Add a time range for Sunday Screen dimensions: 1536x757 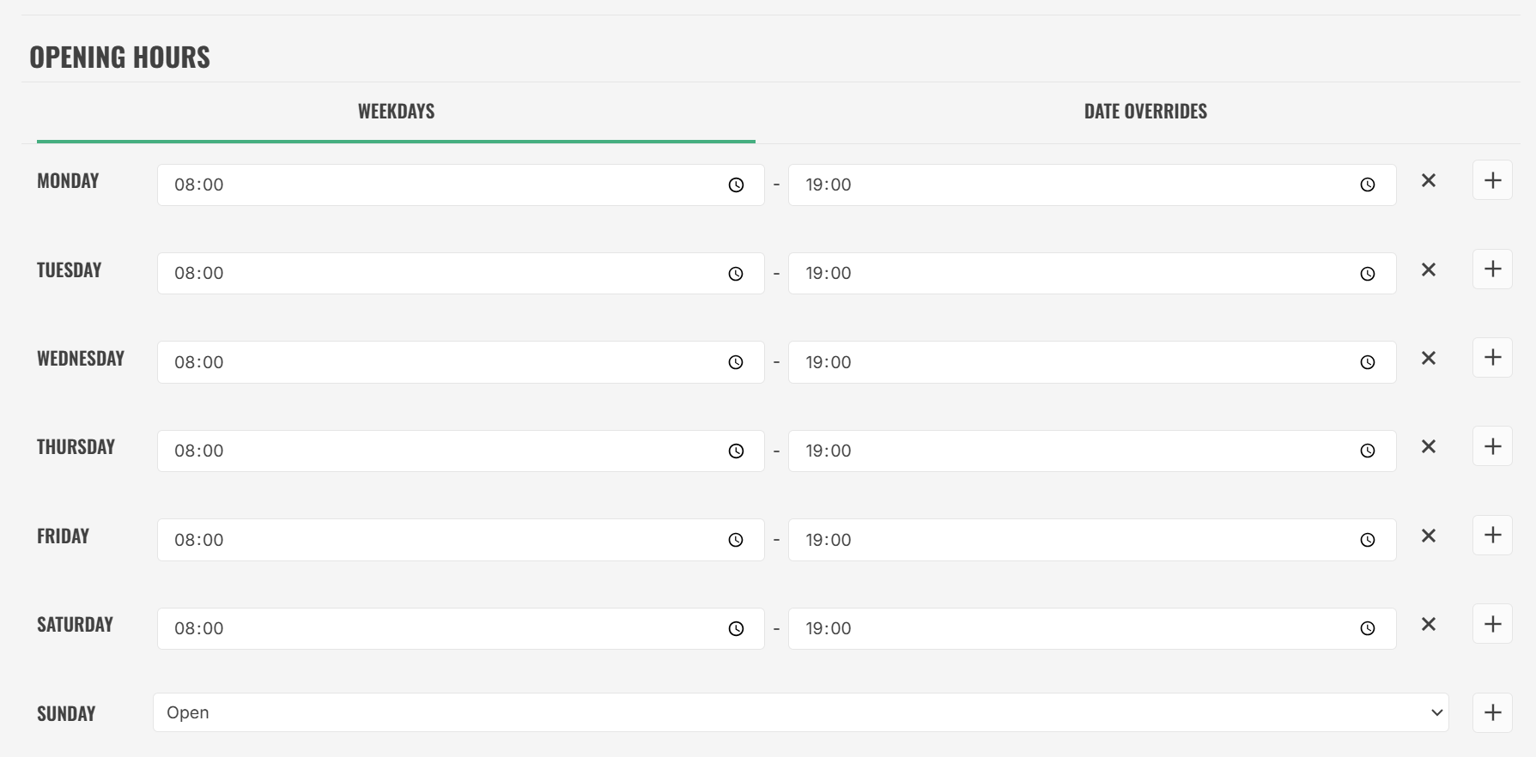tap(1492, 712)
